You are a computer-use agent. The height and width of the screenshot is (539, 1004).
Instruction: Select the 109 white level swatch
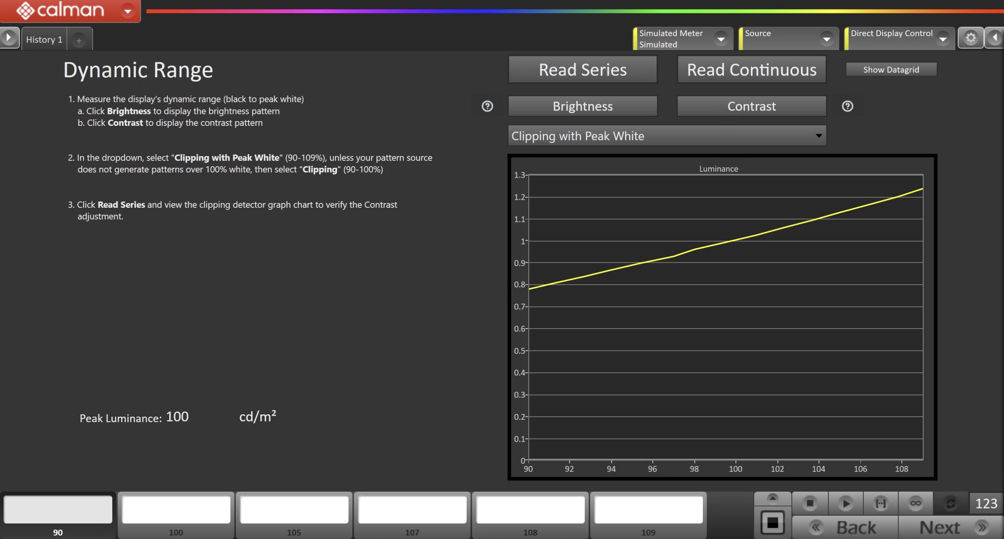(x=648, y=510)
